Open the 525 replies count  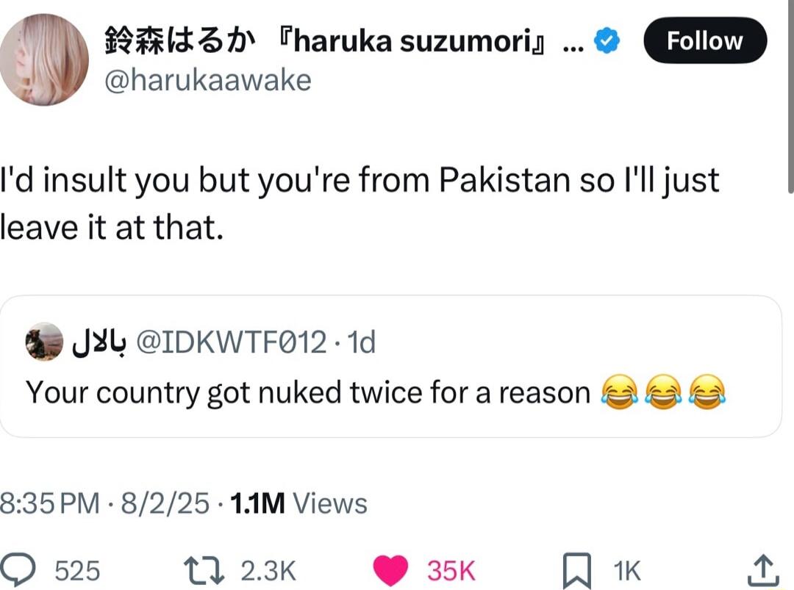77,571
